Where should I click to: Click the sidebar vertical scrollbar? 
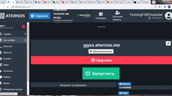pos(28,53)
